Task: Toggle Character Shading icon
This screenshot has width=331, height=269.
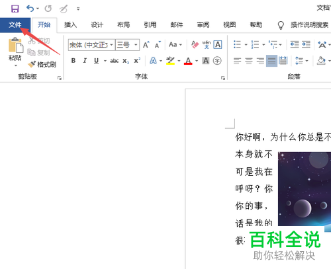Action: (206, 61)
